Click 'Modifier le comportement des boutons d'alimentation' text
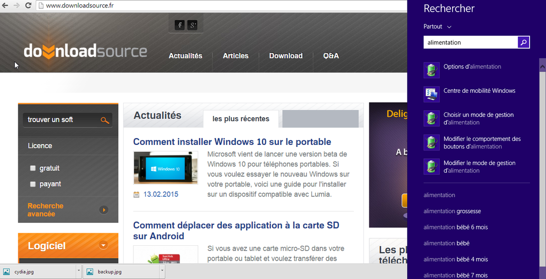This screenshot has height=279, width=546. click(x=482, y=142)
